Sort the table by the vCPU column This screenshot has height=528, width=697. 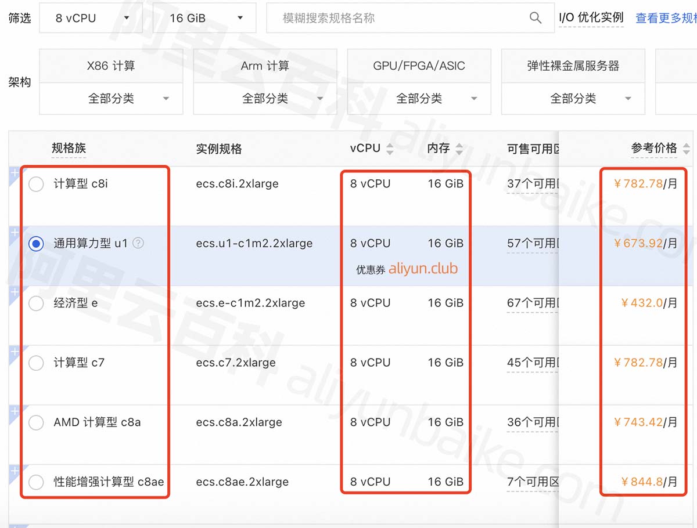tap(390, 149)
